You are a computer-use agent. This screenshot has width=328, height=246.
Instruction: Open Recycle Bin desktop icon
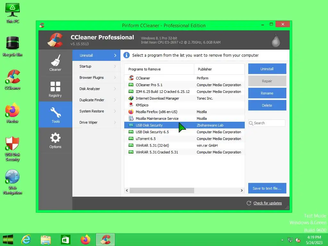coord(12,46)
